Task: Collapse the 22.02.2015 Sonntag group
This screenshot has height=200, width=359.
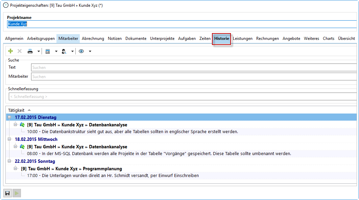Action: coord(9,161)
